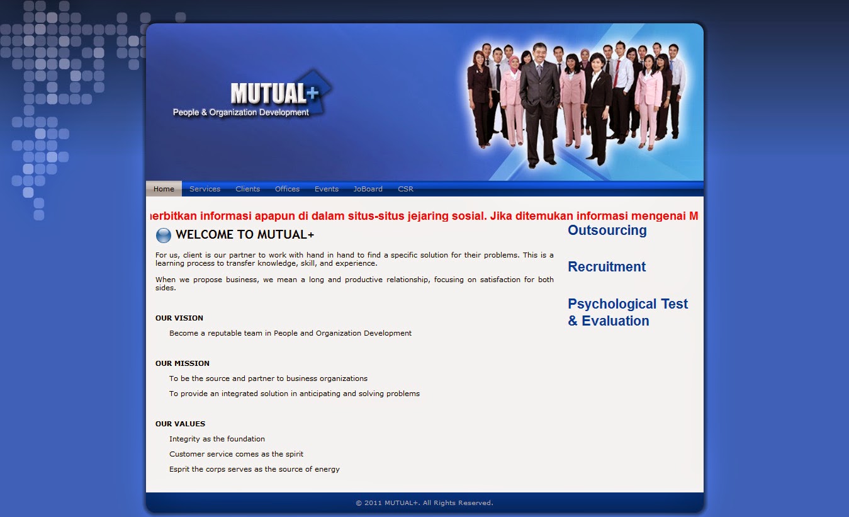Viewport: 849px width, 517px height.
Task: Click the 2011 MUTUAL+ copyright footer text
Action: [424, 503]
